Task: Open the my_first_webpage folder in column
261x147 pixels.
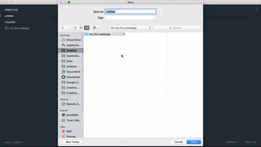Action: (x=105, y=34)
